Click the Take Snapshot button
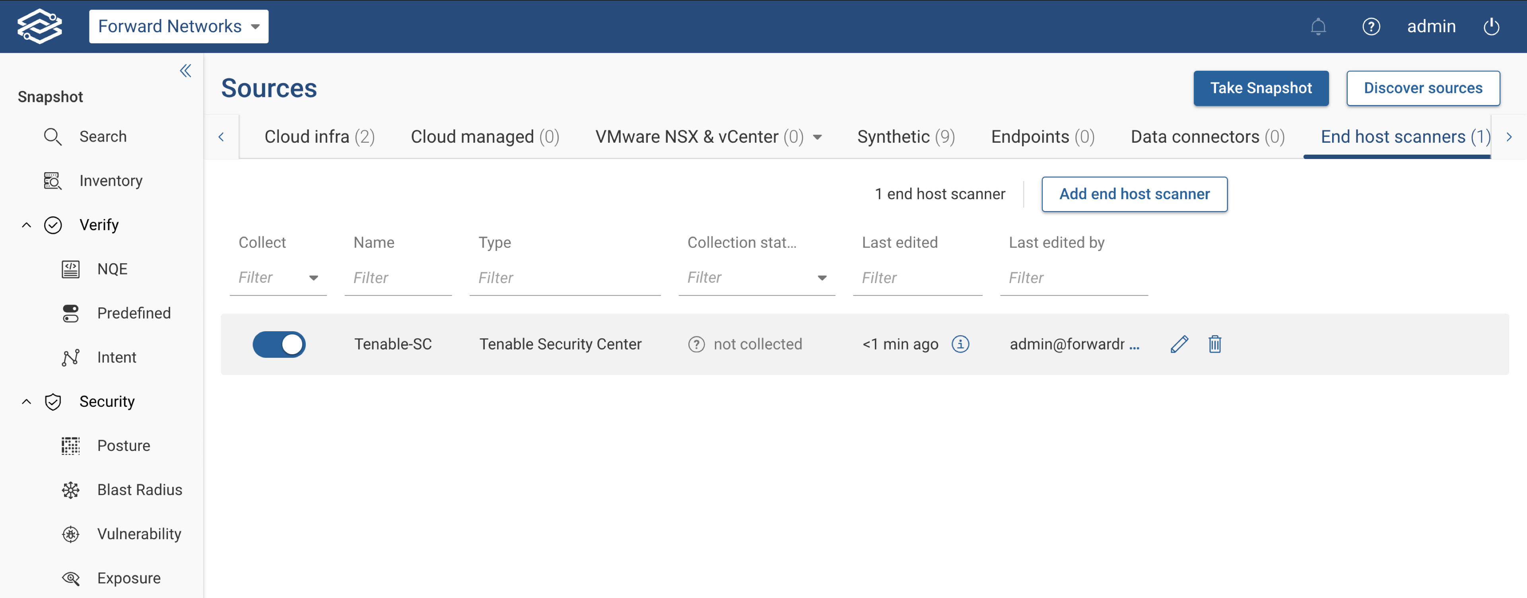Screen dimensions: 1527x598 1260,88
